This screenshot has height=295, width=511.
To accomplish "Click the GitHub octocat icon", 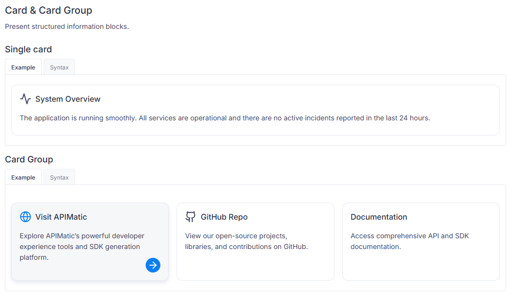I will coord(191,217).
